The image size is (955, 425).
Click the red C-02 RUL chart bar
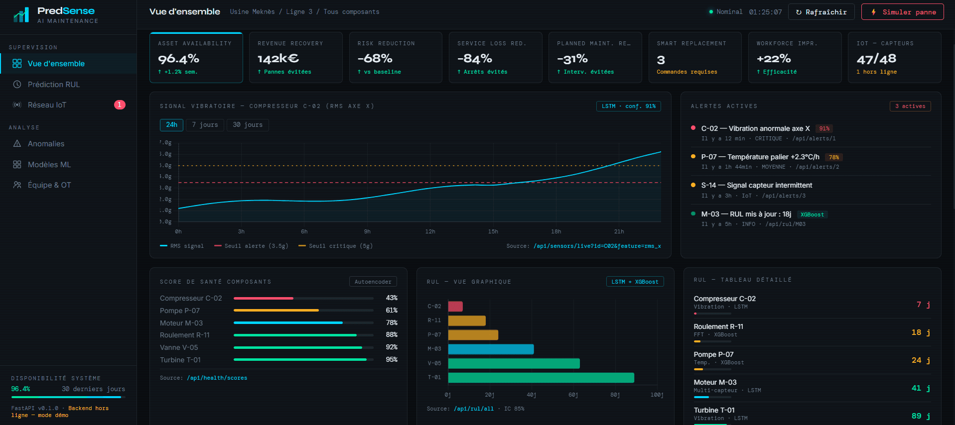[x=455, y=306]
